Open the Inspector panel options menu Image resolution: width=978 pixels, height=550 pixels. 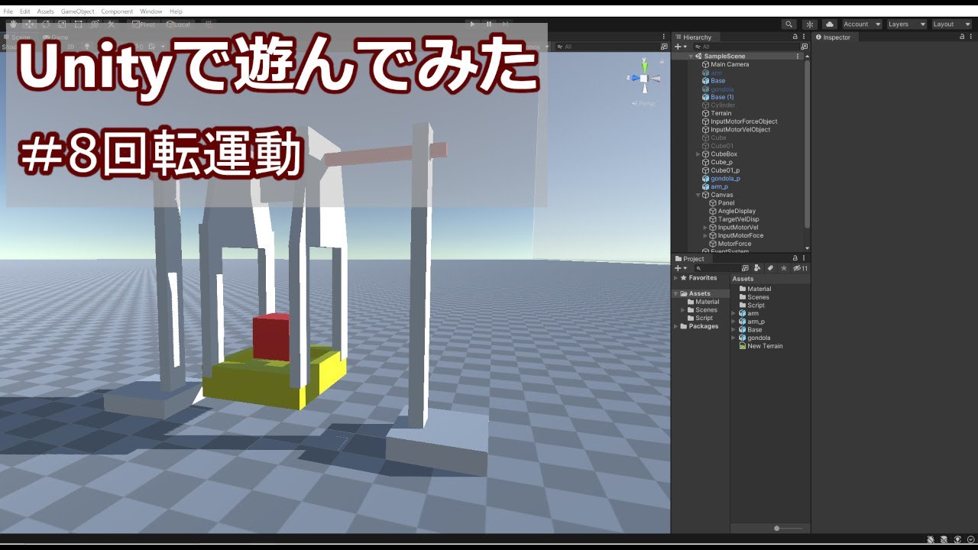point(971,37)
